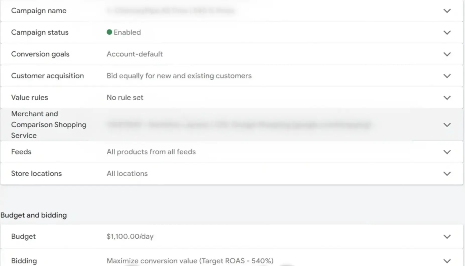465x266 pixels.
Task: Expand the Bidding section
Action: [x=447, y=261]
